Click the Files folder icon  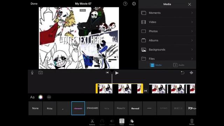click(143, 58)
